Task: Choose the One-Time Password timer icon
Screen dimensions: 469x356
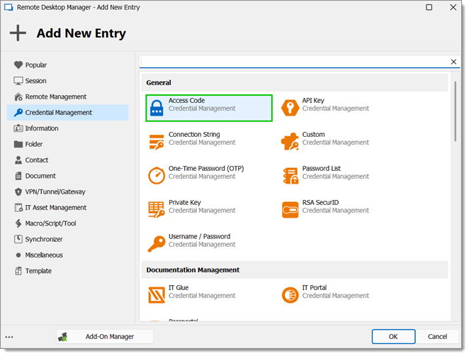Action: point(157,175)
